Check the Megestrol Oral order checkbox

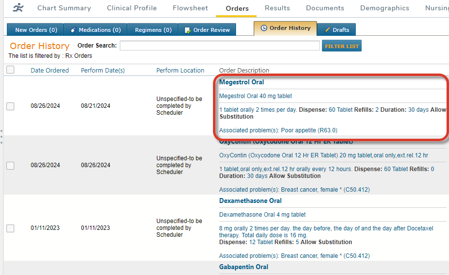coord(10,106)
